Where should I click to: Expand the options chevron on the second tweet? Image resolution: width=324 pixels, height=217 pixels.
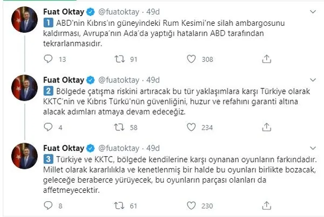[x=313, y=80]
